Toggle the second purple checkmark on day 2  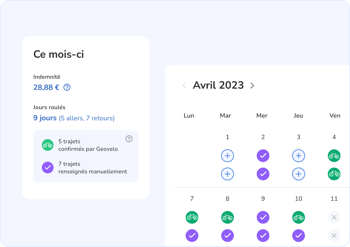point(263,174)
